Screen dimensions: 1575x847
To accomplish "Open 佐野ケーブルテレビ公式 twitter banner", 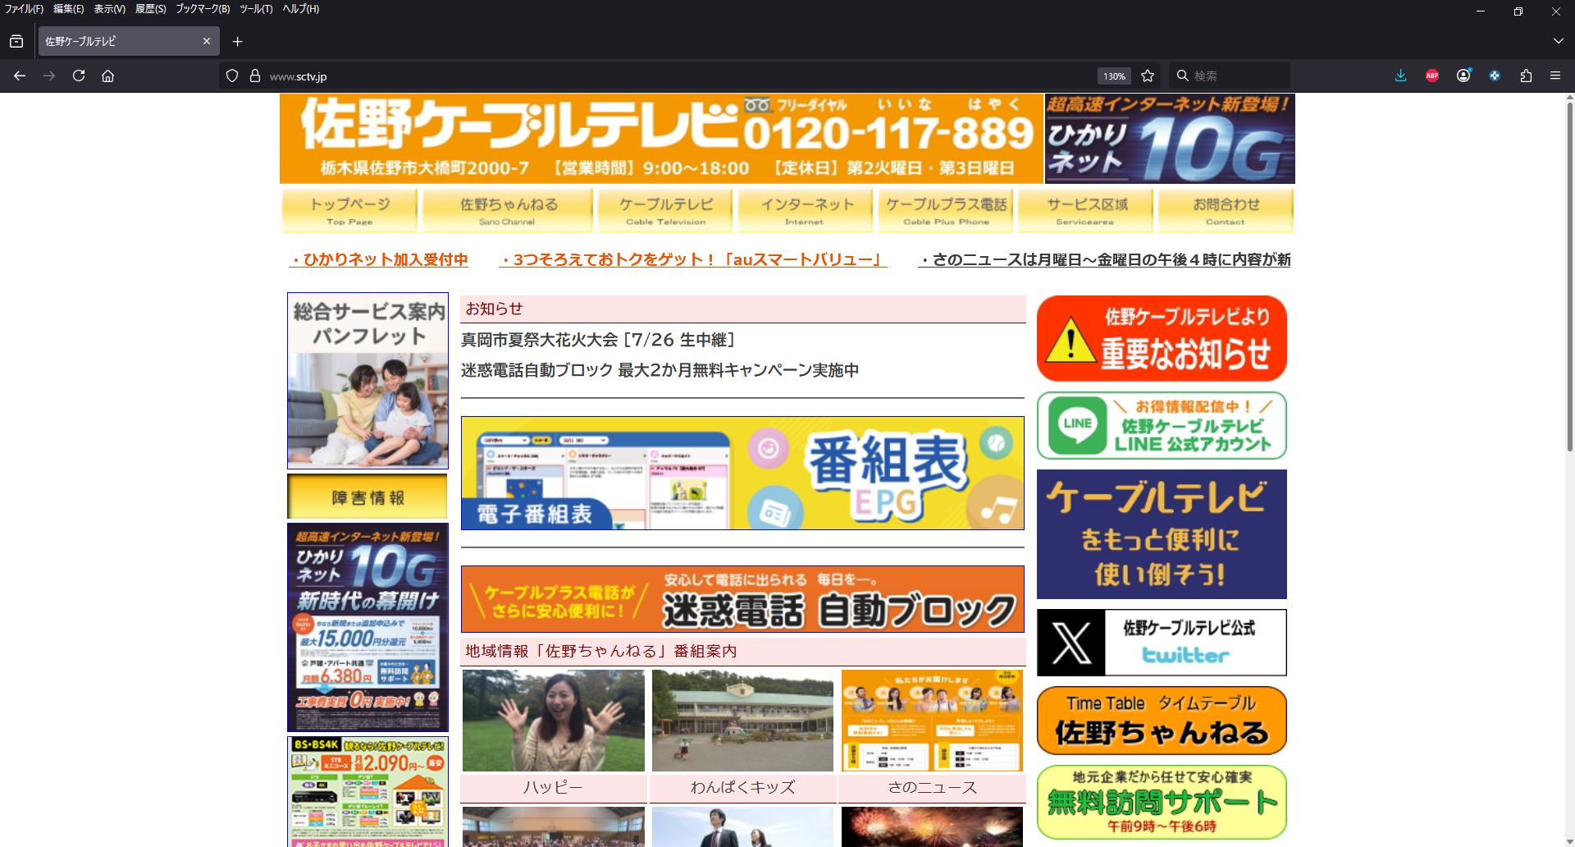I will [1162, 643].
